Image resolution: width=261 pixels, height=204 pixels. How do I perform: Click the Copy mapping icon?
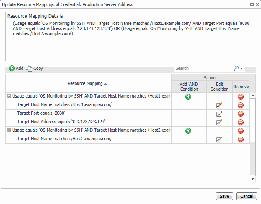pos(29,68)
